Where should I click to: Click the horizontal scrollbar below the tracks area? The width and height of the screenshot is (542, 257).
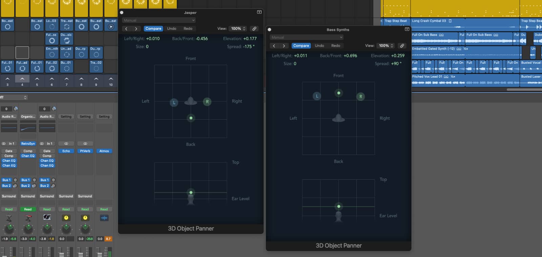pyautogui.click(x=524, y=90)
